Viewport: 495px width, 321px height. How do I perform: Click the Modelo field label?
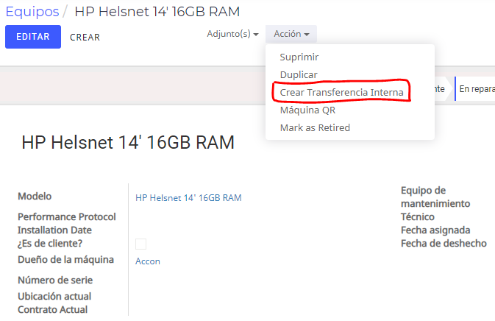pos(35,196)
